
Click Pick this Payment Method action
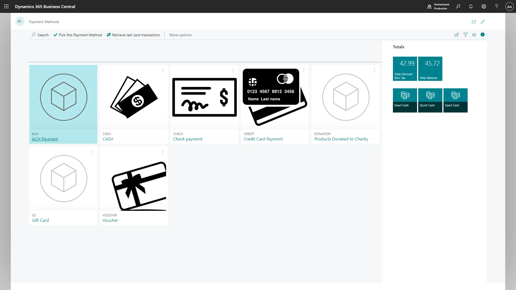click(78, 35)
